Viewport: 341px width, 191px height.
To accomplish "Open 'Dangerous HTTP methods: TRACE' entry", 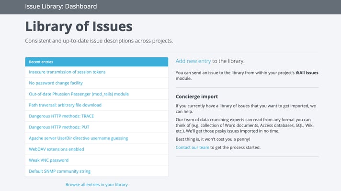I will pos(61,116).
